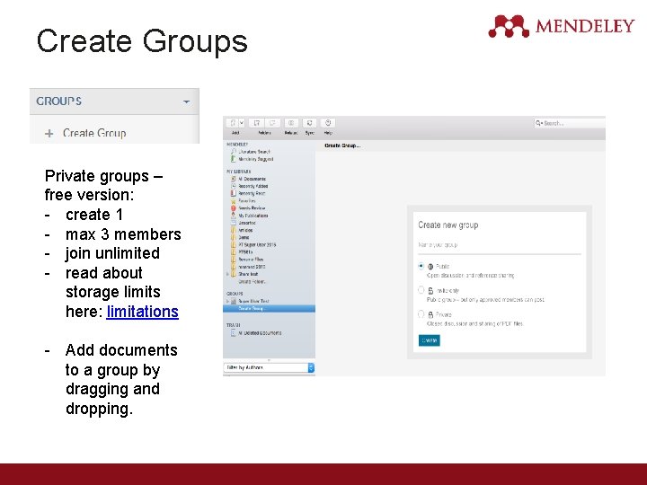Image resolution: width=647 pixels, height=485 pixels.
Task: Click the Help toolbar icon
Action: pyautogui.click(x=328, y=123)
